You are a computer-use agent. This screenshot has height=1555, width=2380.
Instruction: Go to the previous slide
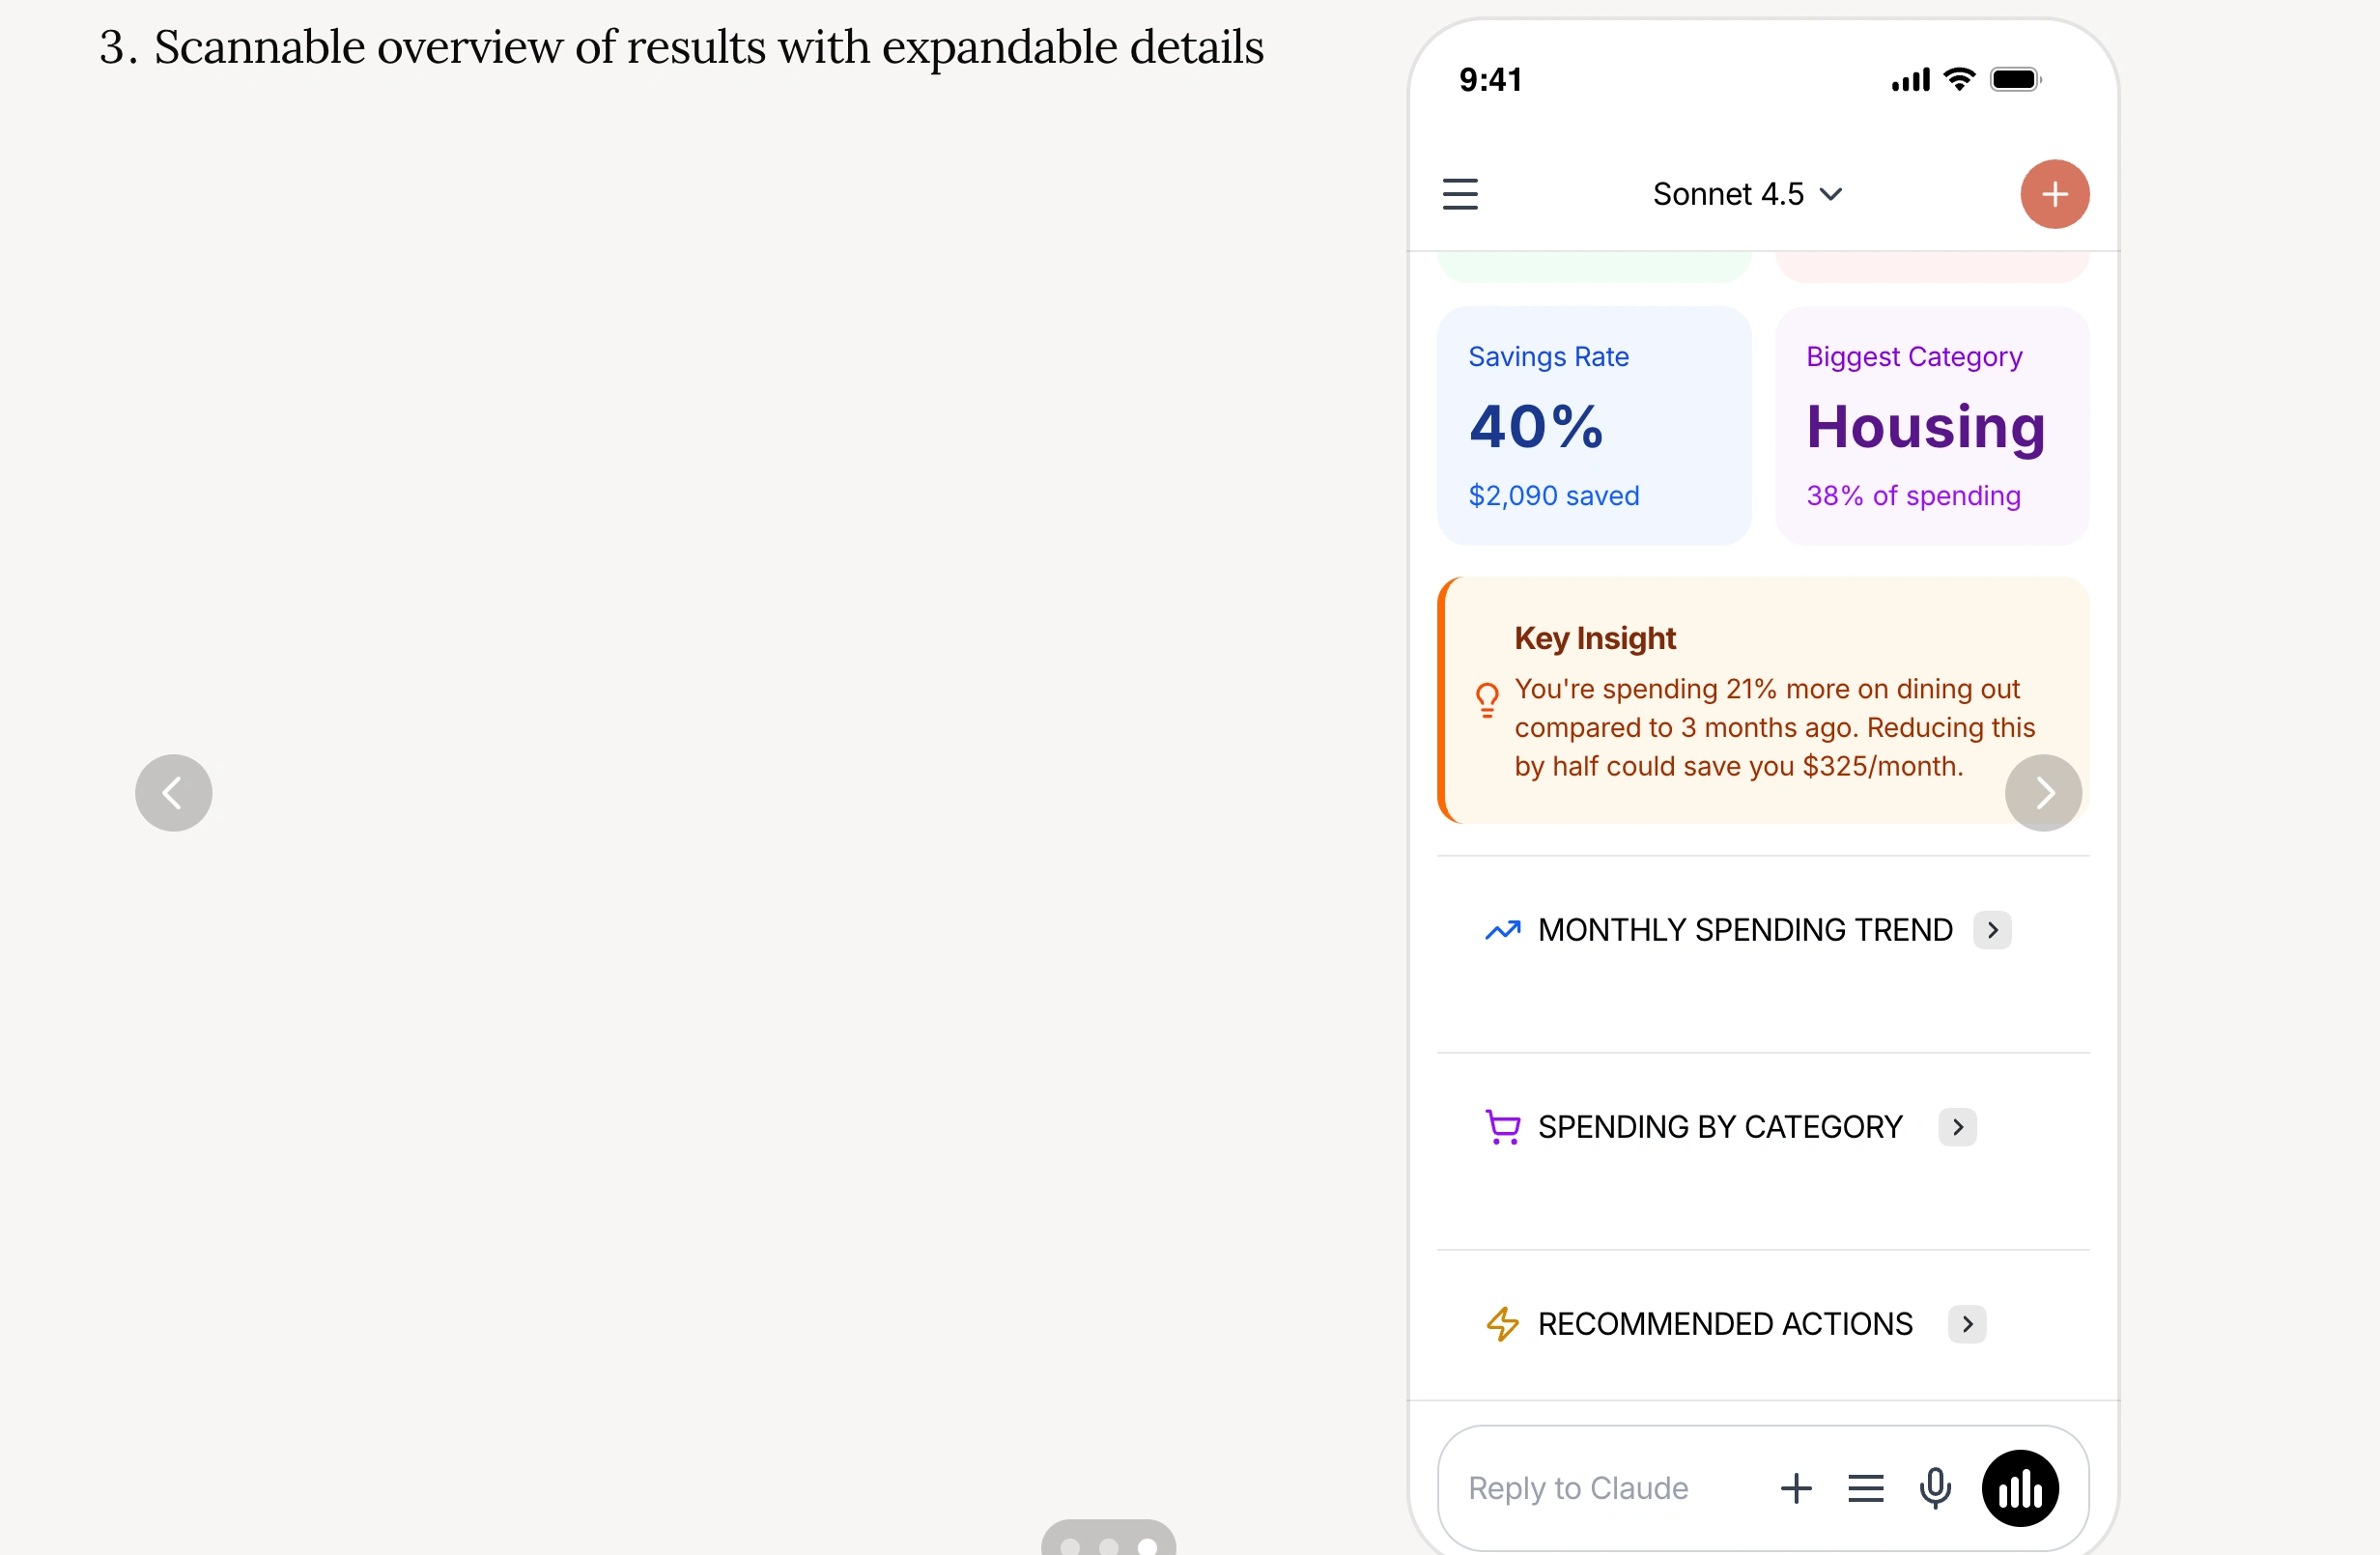point(174,793)
